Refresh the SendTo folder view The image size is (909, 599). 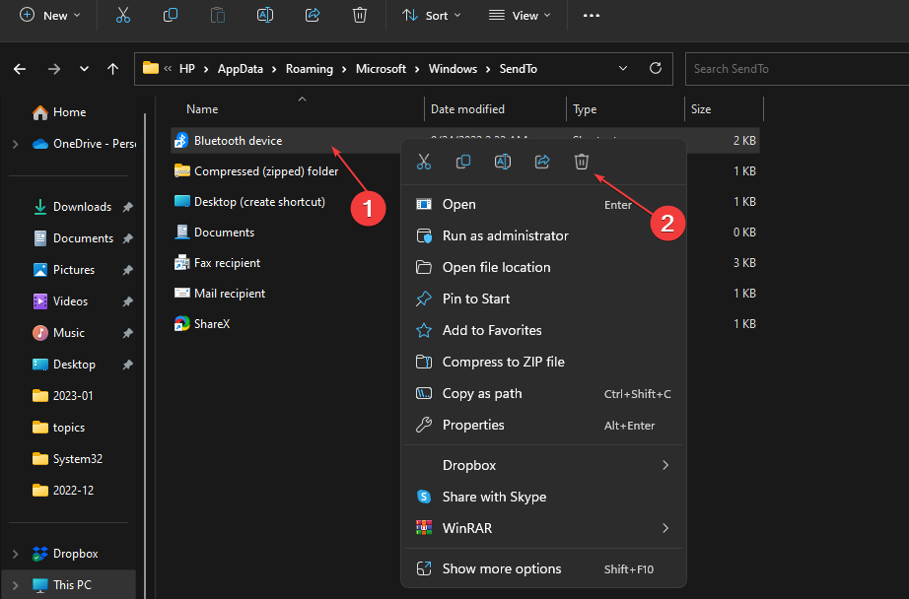(656, 69)
